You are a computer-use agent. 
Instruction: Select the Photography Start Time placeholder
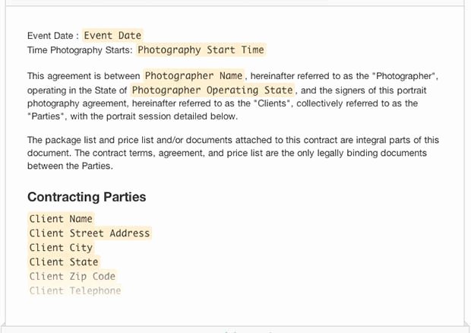coord(201,50)
